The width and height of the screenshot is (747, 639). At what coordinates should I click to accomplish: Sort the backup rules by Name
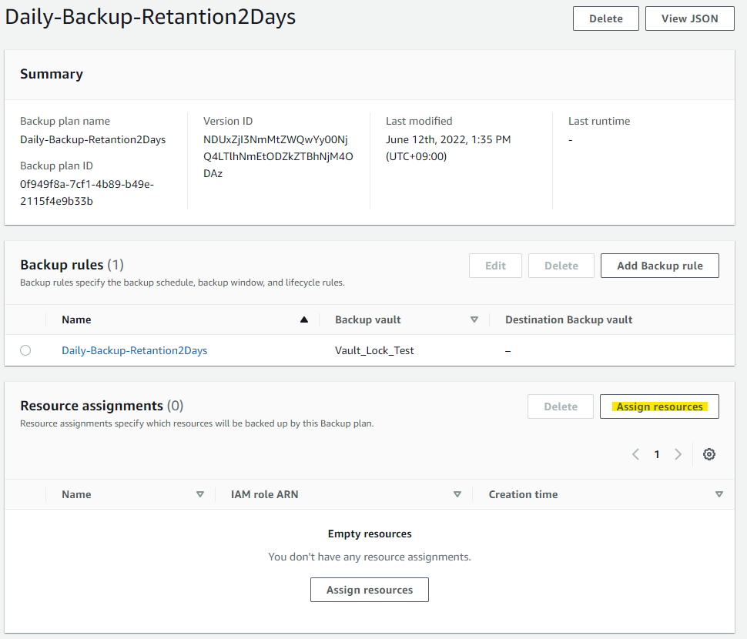point(303,319)
